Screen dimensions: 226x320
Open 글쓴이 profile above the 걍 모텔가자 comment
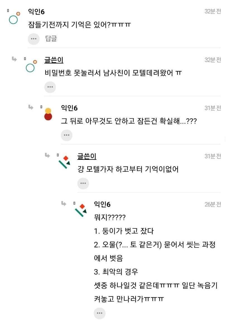coord(87,156)
